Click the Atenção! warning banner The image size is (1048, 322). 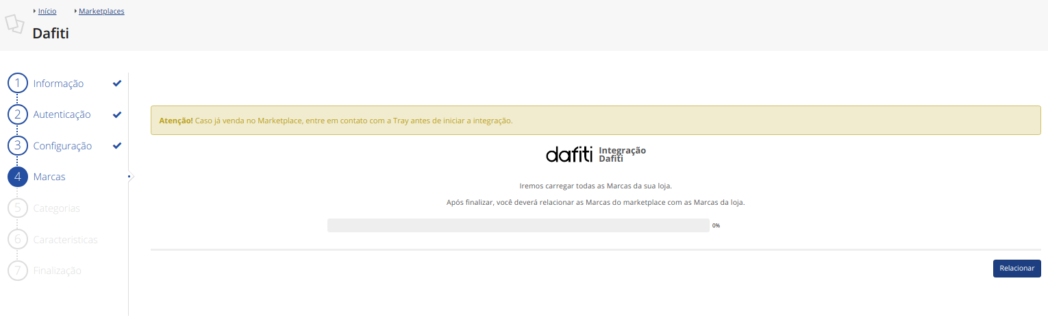[x=595, y=120]
